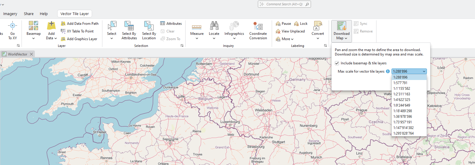Open the Imagery ribbon tab
The image size is (475, 165).
click(x=10, y=14)
